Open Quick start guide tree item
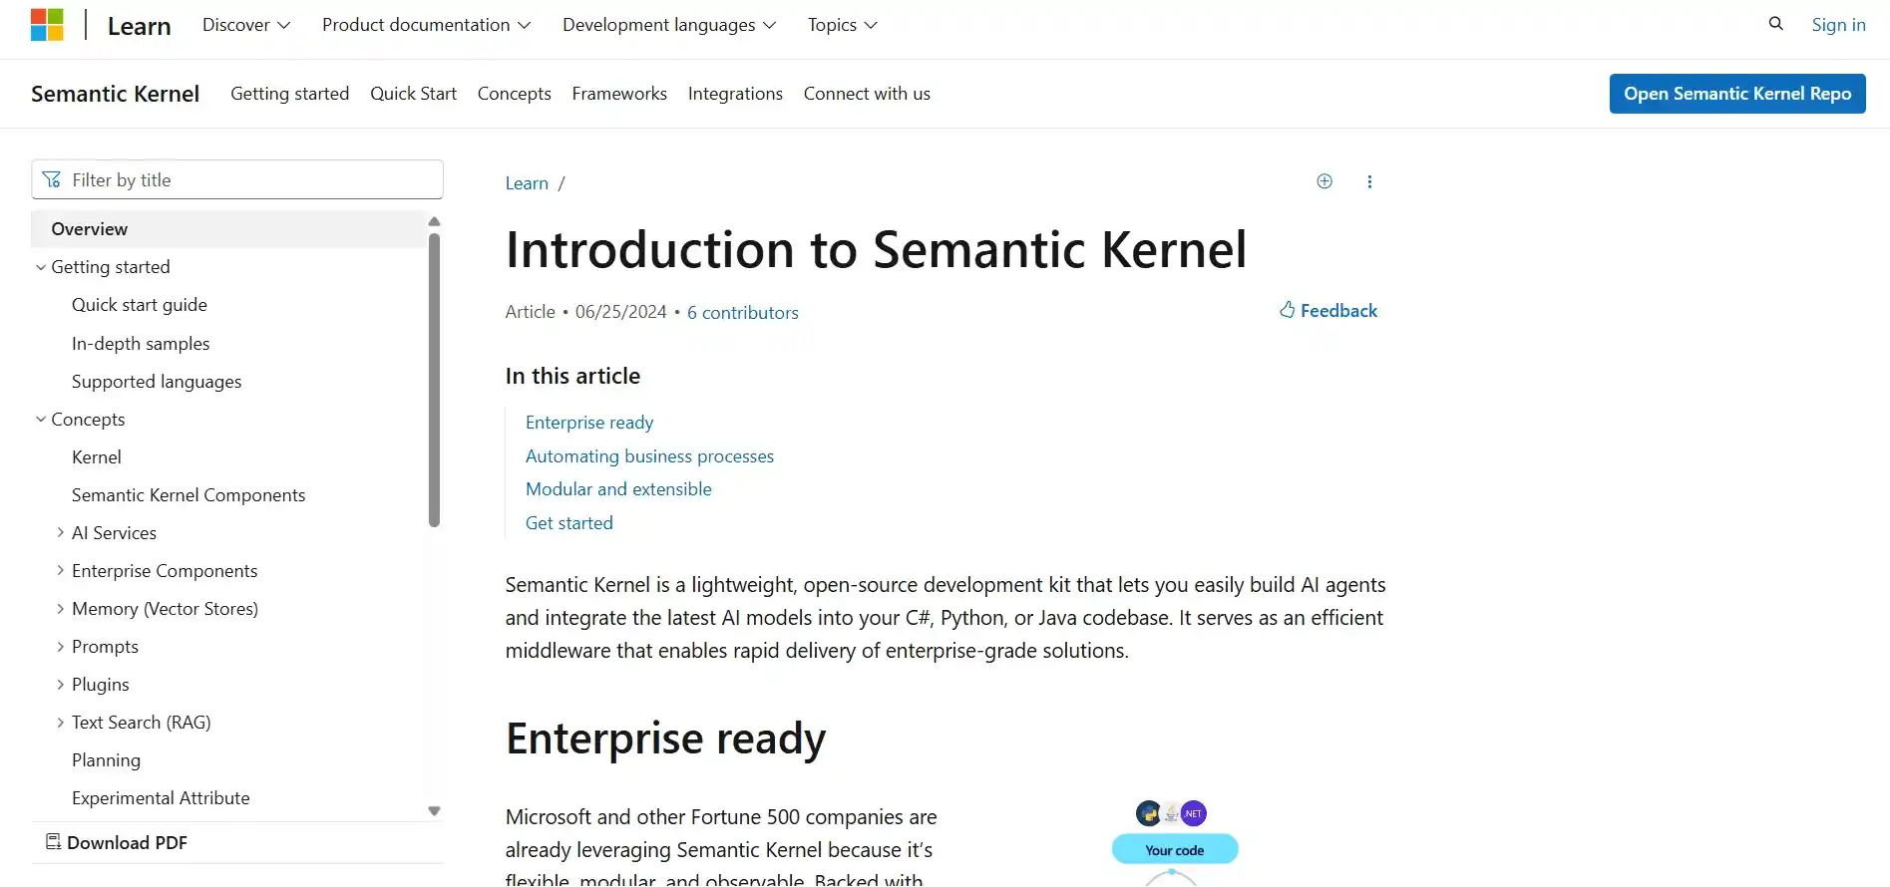The width and height of the screenshot is (1890, 887). coord(140,305)
